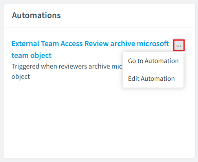
Task: Click the word 'object' ending the description
Action: [21, 76]
